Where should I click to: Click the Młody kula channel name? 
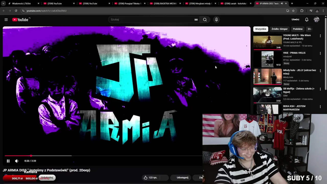[x=288, y=77]
